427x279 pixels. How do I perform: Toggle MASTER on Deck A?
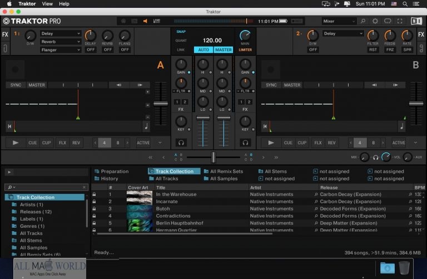pos(37,85)
